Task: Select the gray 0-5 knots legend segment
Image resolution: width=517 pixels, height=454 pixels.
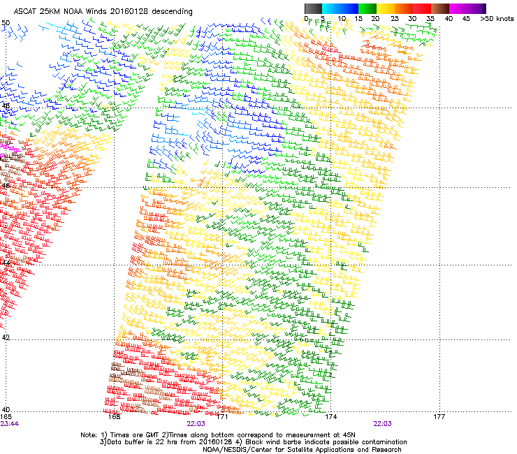Action: coord(313,8)
